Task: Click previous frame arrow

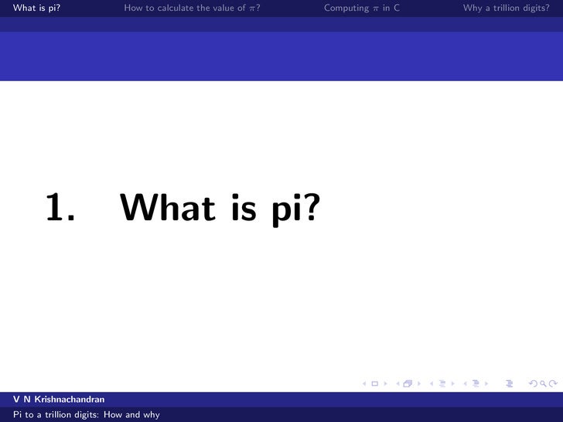Action: (398, 383)
